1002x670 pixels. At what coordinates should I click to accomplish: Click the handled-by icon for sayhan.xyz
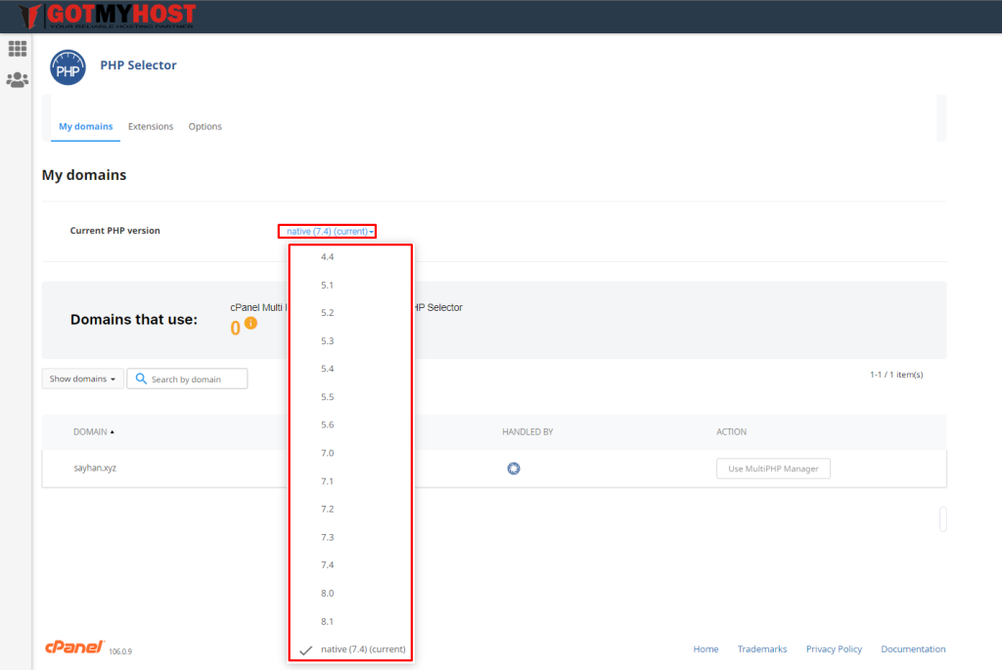pos(514,469)
